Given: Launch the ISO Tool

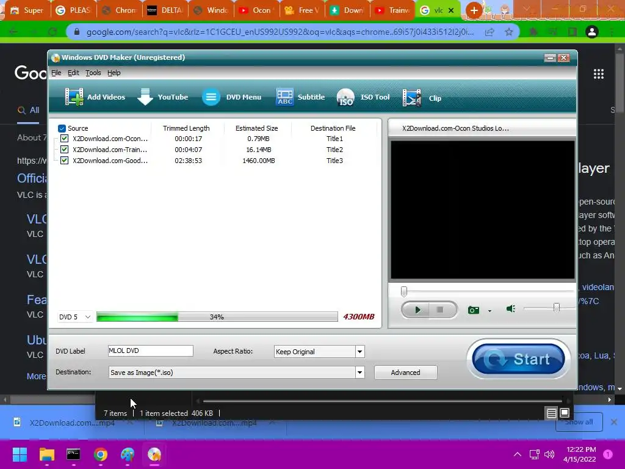Looking at the screenshot, I should 363,97.
